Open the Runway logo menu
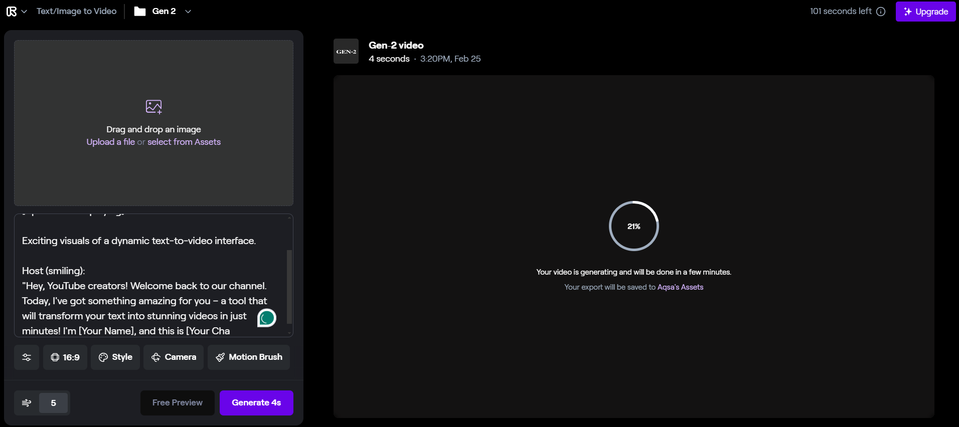The width and height of the screenshot is (959, 427). [x=12, y=11]
